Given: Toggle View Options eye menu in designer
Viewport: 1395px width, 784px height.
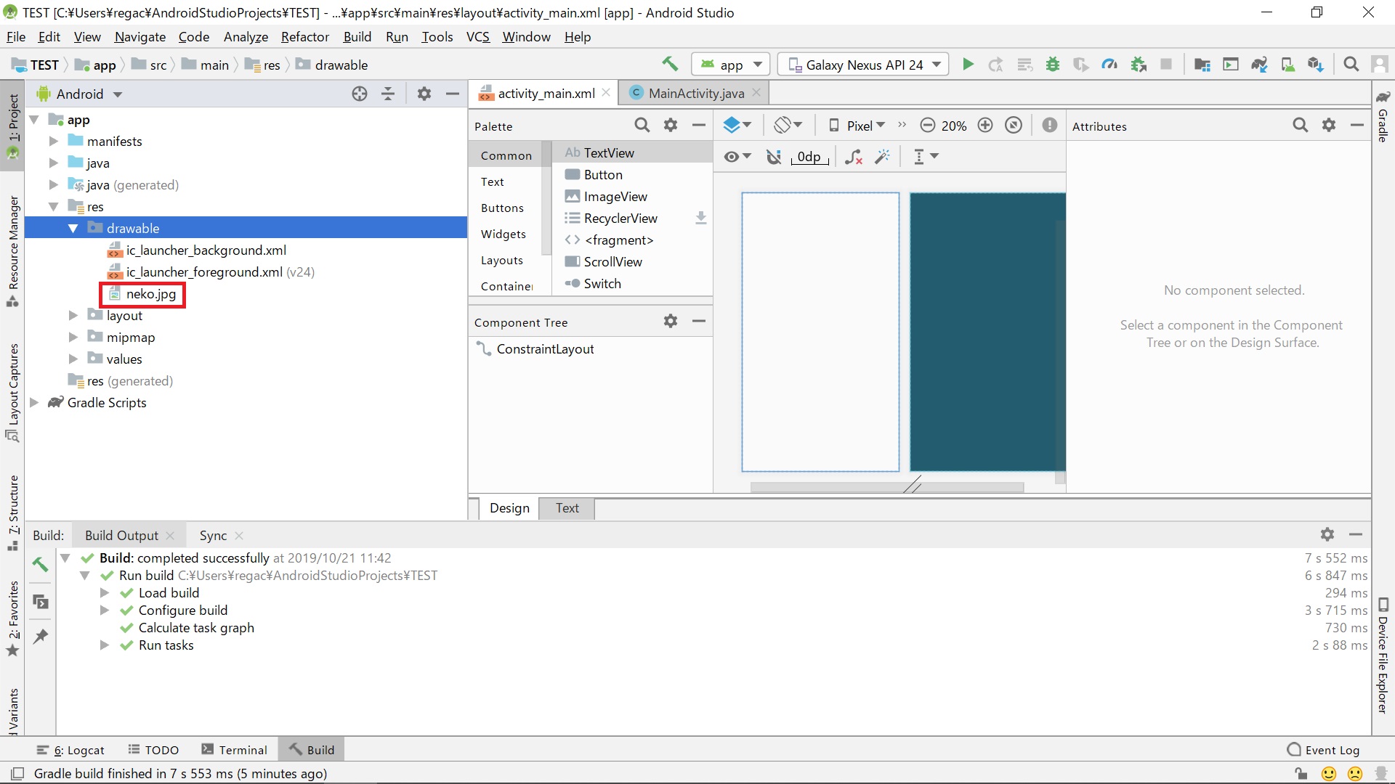Looking at the screenshot, I should coord(737,157).
